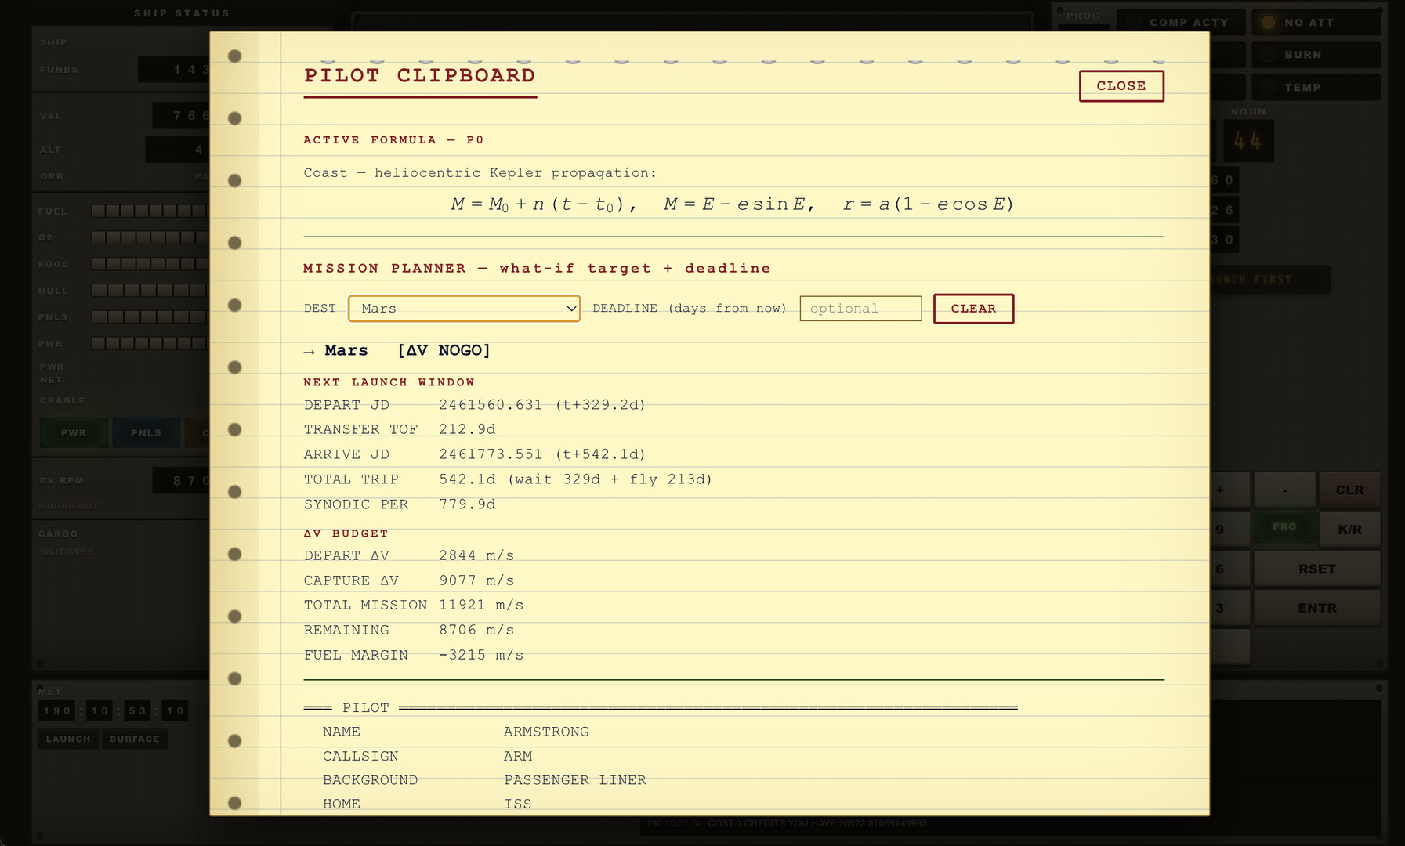Click the deadline days input field
Viewport: 1405px width, 846px height.
click(x=860, y=309)
